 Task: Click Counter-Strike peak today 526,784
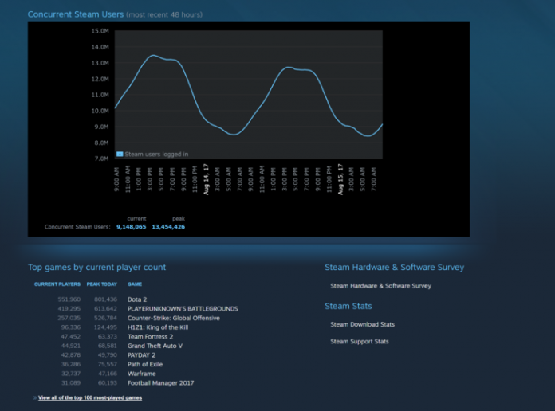click(105, 318)
